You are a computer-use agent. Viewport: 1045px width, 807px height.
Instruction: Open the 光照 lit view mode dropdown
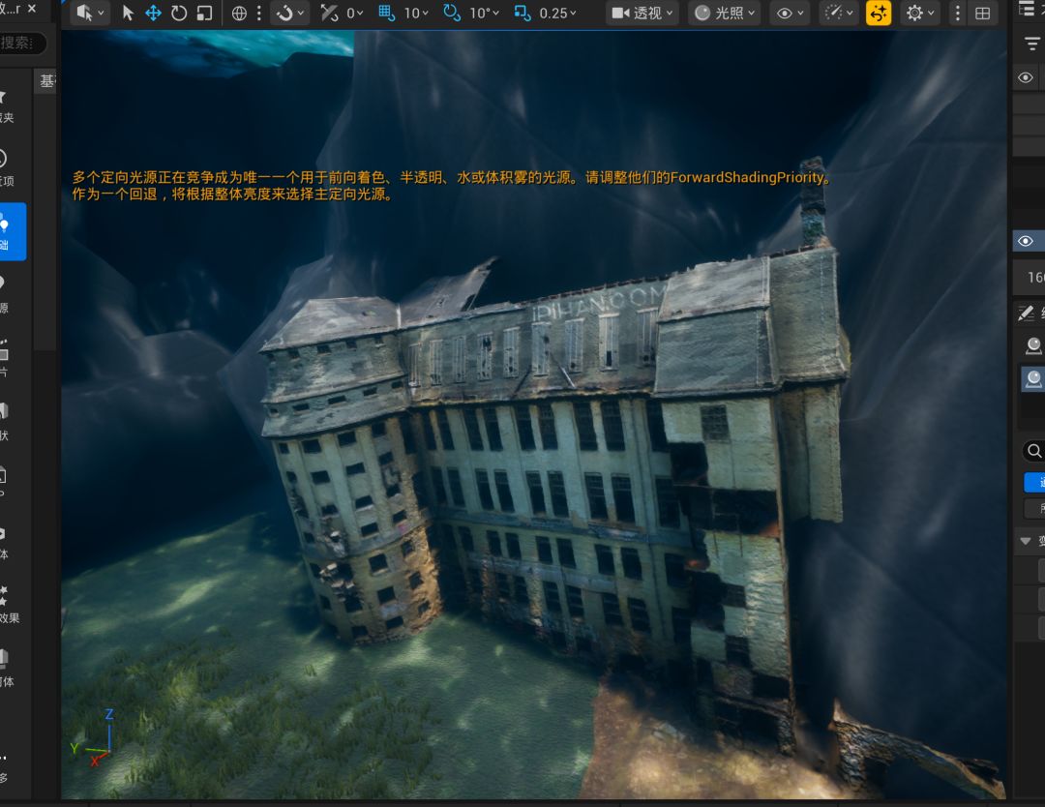pos(725,13)
